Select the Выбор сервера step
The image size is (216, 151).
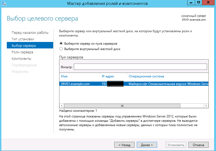(30, 45)
